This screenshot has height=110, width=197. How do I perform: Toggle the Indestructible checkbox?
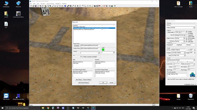point(187,37)
